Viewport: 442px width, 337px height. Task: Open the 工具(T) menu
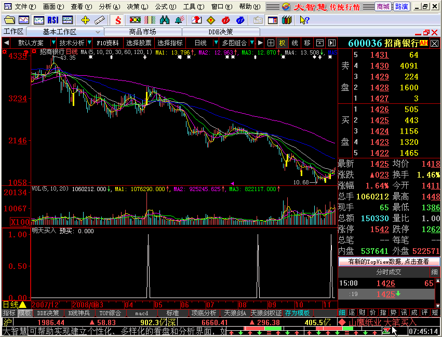point(194,6)
